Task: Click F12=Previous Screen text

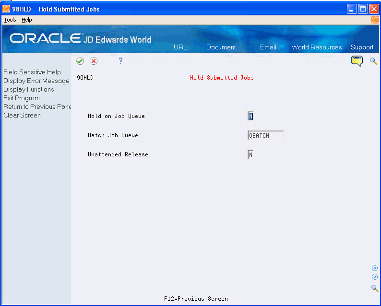Action: pos(196,299)
